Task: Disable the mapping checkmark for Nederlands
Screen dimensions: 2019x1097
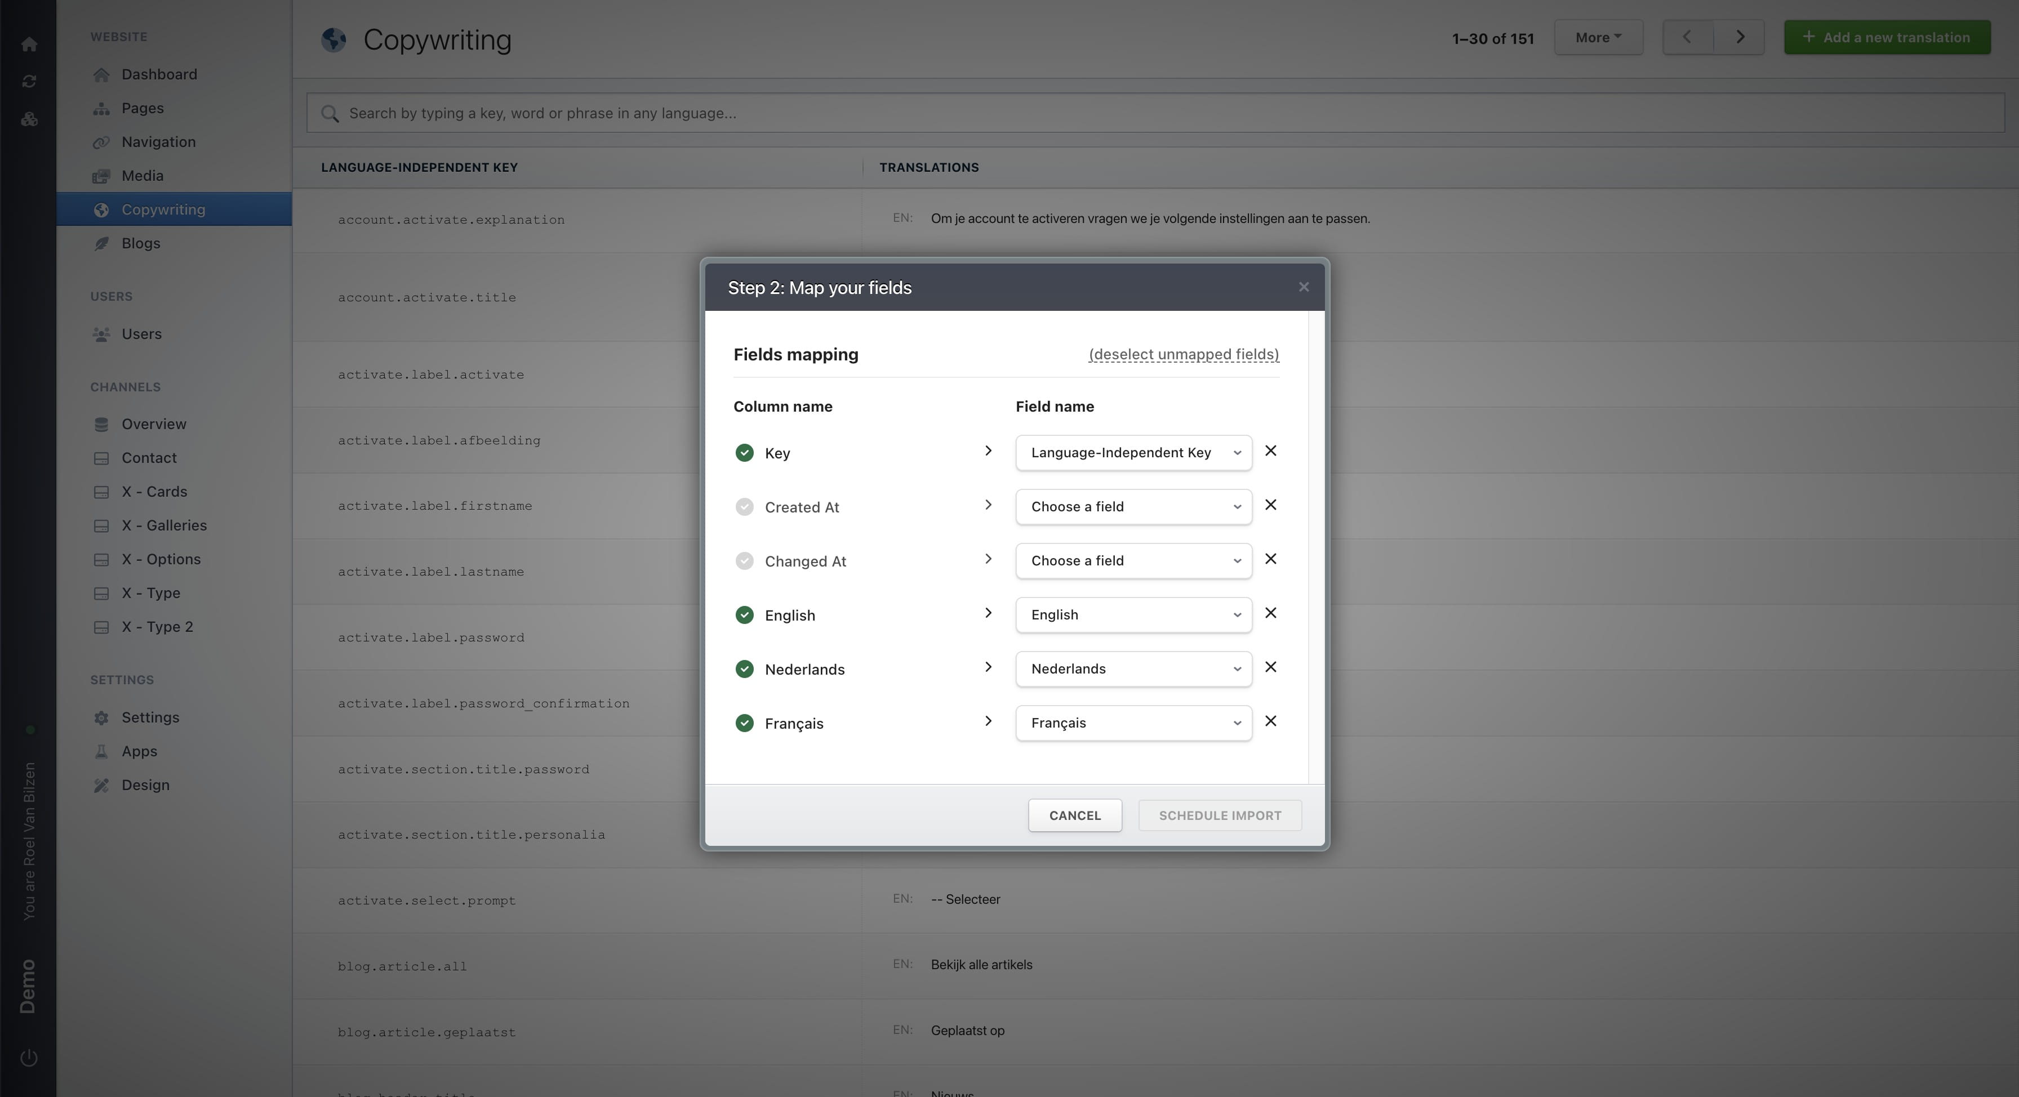Action: [745, 668]
